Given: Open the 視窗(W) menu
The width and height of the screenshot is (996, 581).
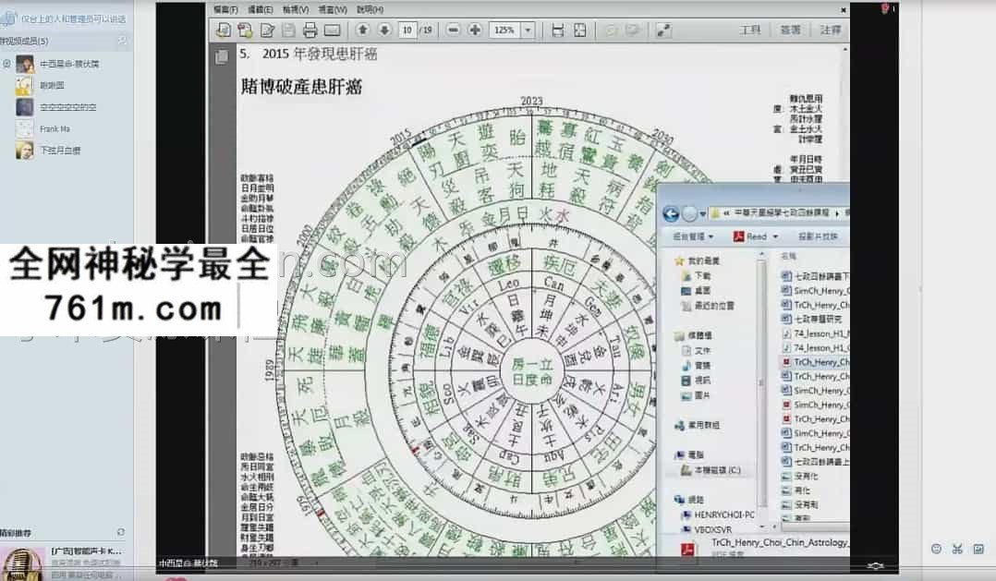Looking at the screenshot, I should point(333,9).
